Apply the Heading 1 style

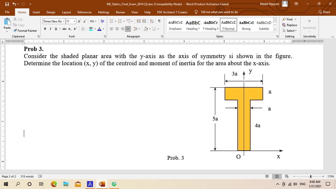click(193, 25)
